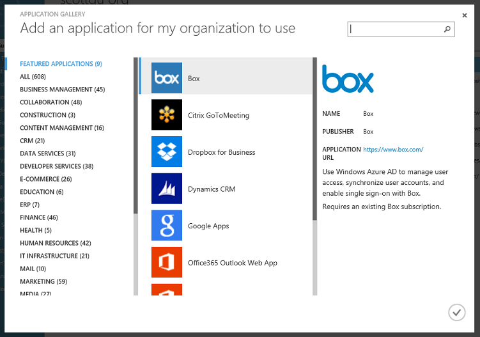Click the Office365 Outlook Web App icon

click(x=166, y=262)
